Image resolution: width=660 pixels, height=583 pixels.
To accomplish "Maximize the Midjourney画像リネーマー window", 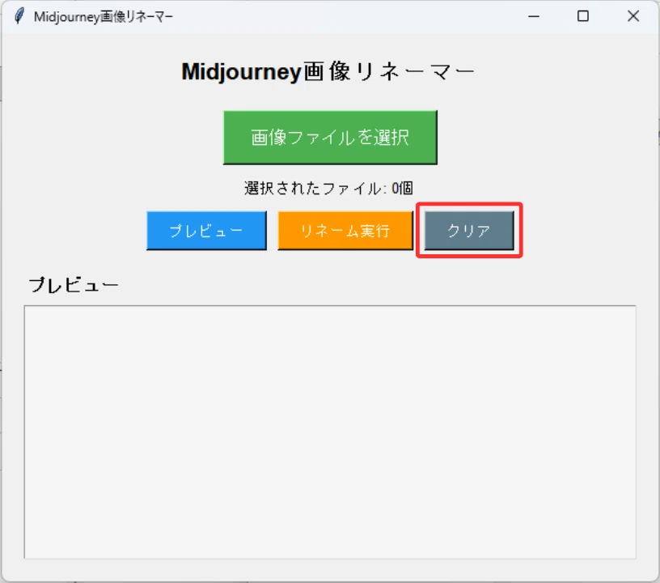I will coord(583,16).
